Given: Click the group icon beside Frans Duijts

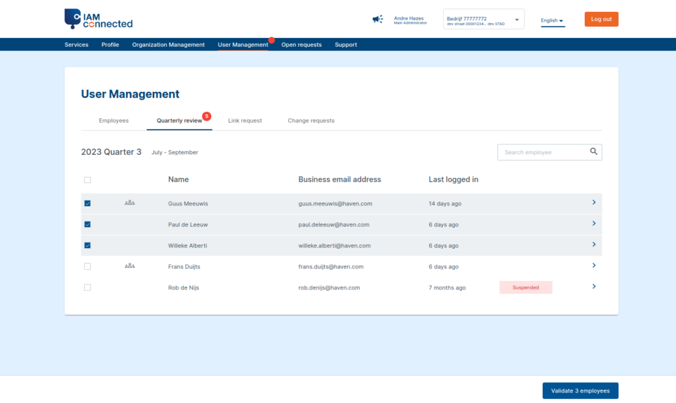Looking at the screenshot, I should (129, 266).
